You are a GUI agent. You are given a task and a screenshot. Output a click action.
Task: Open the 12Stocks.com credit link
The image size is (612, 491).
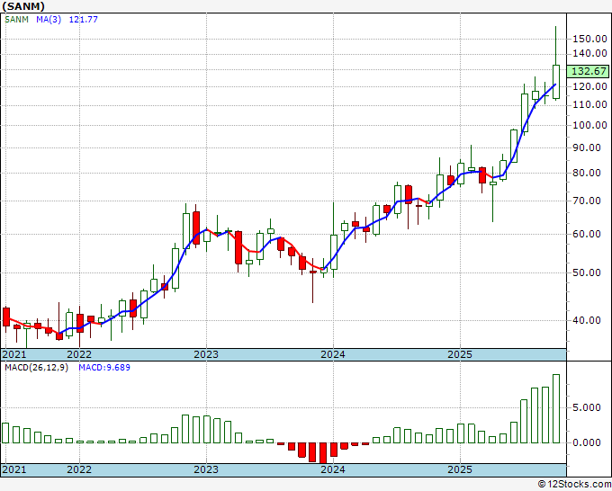pos(574,485)
